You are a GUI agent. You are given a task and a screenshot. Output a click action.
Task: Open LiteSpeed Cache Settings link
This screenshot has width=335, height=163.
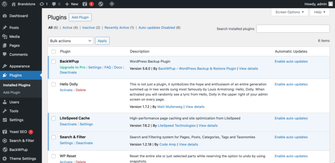(86, 124)
